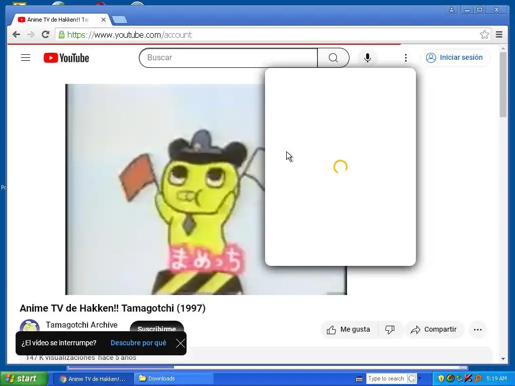This screenshot has width=515, height=386.
Task: Switch to the Anime TV de Hakken taskbar item
Action: pyautogui.click(x=93, y=379)
